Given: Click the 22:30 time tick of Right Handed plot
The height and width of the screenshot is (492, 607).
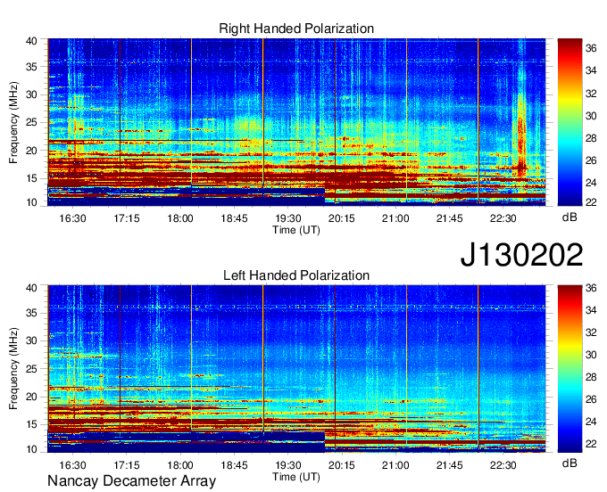Looking at the screenshot, I should pyautogui.click(x=503, y=218).
